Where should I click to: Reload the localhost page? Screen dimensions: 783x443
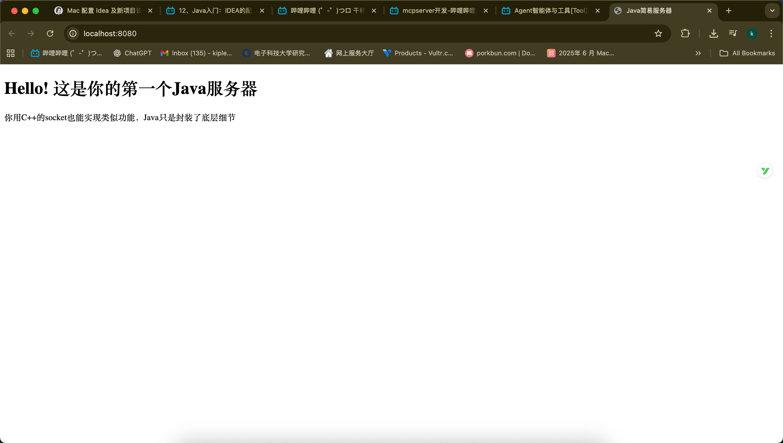point(50,34)
